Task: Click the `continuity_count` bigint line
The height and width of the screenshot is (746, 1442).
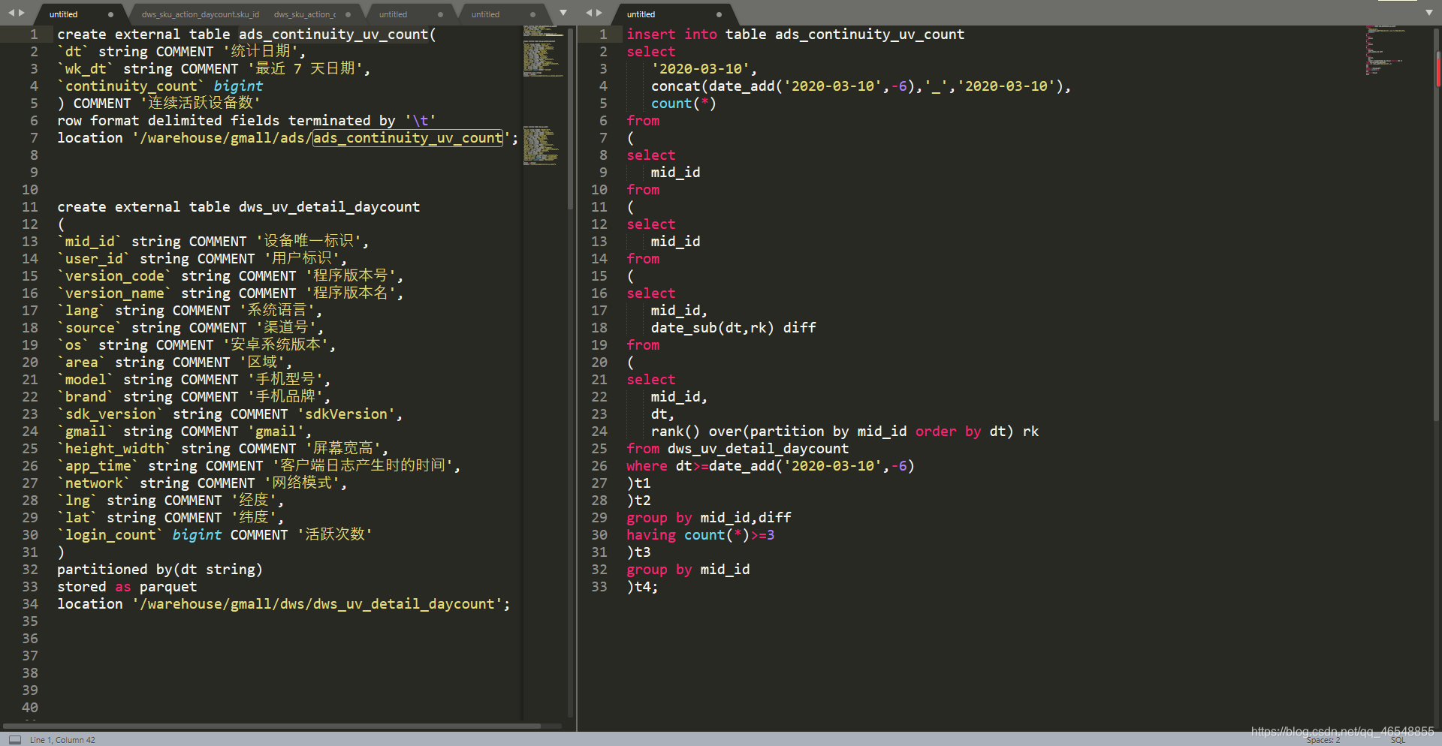Action: [x=160, y=86]
